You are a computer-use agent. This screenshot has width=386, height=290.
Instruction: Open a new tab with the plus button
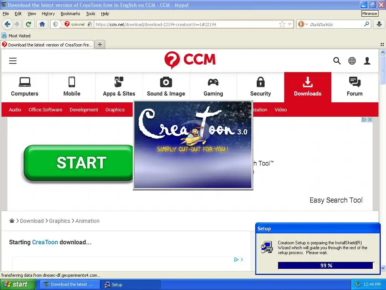click(100, 45)
